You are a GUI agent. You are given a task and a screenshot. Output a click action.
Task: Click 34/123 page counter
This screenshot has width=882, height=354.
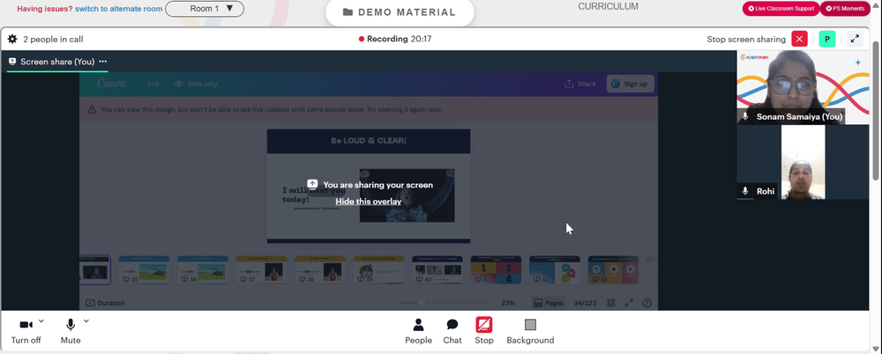(585, 303)
